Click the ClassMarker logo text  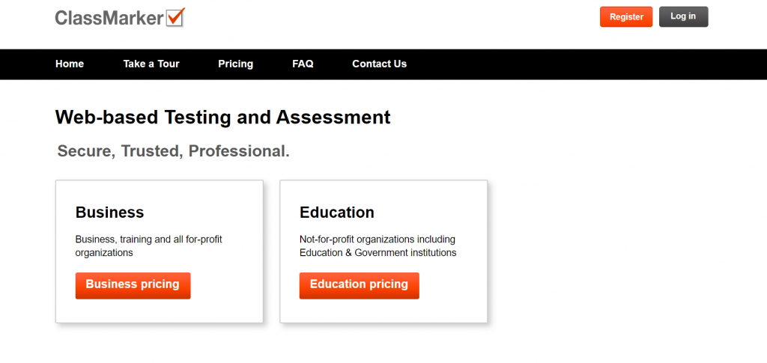[109, 18]
